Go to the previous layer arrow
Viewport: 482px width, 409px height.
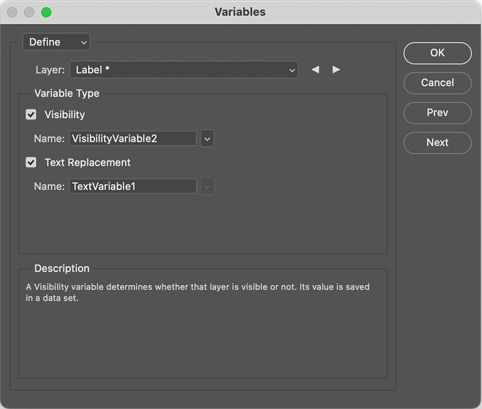(x=315, y=70)
